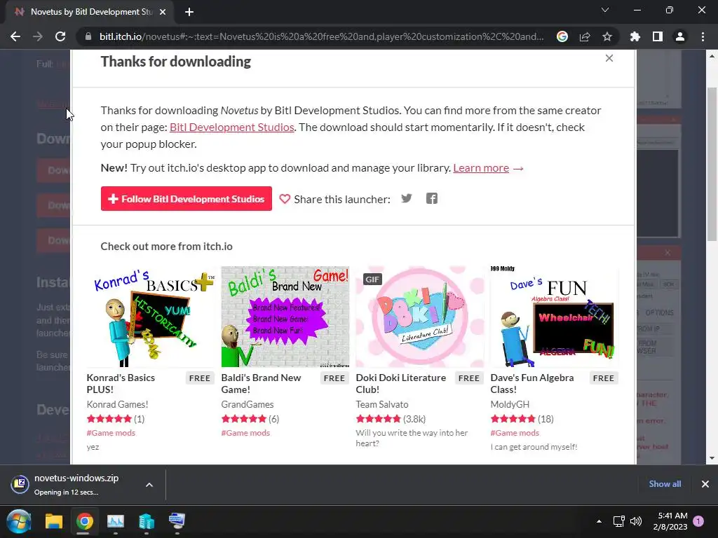Open the computer monitor taskbar icon

[177, 521]
